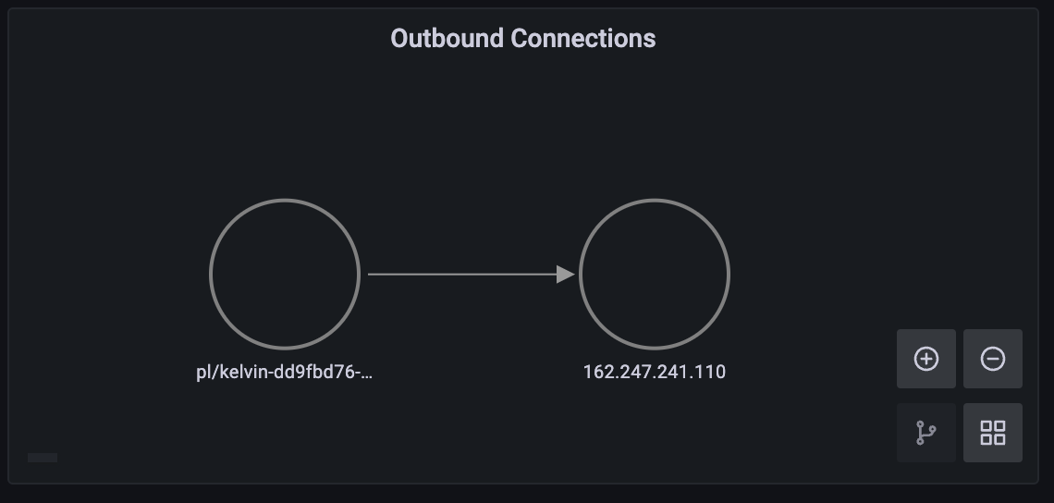Select the destination node right of the arrow
Screen dimensions: 1054x503
(x=655, y=274)
